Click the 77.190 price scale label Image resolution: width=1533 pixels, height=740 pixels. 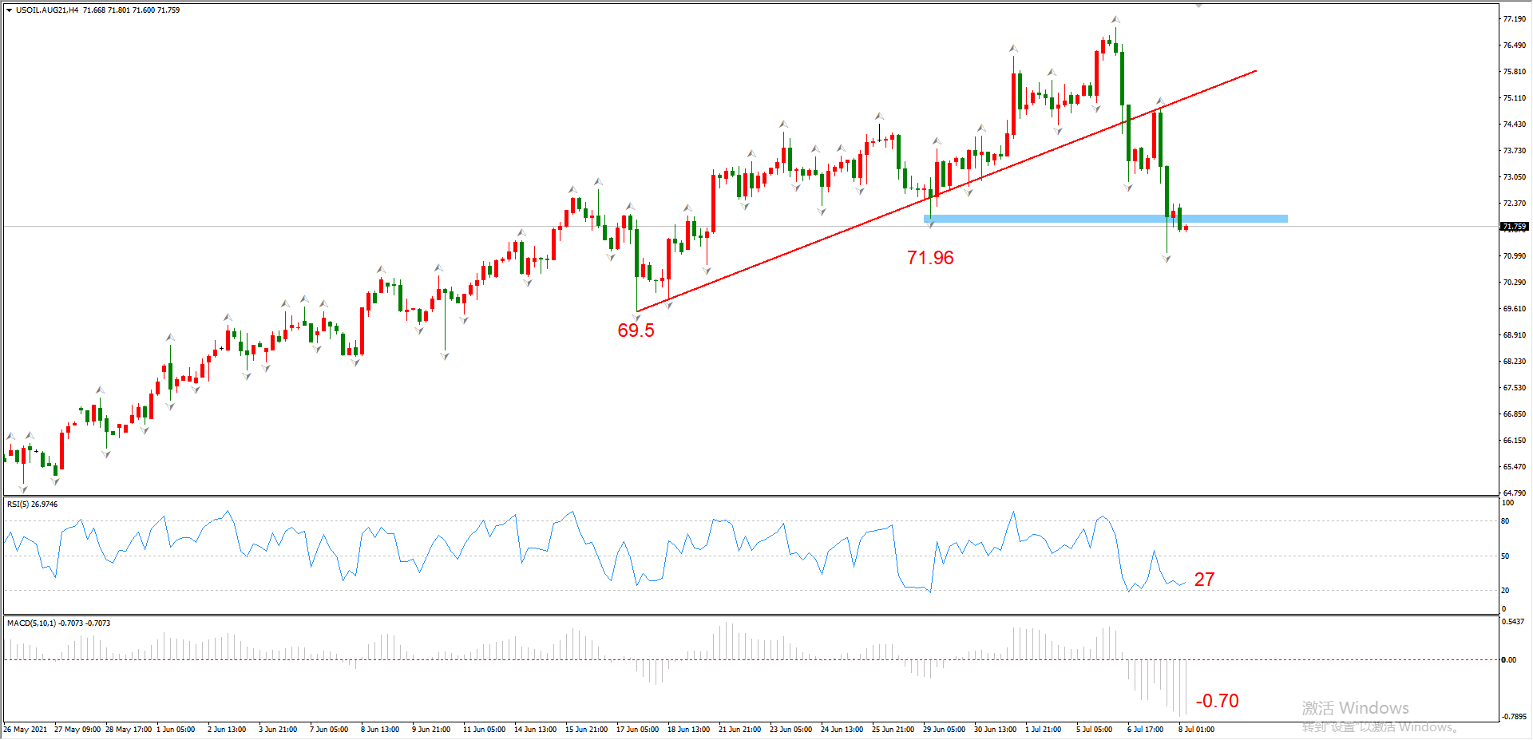click(1514, 18)
